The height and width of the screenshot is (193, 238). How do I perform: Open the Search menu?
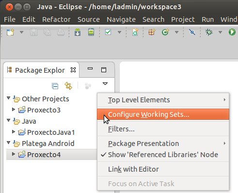(x=153, y=19)
